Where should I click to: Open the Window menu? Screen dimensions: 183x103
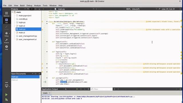tap(53, 5)
